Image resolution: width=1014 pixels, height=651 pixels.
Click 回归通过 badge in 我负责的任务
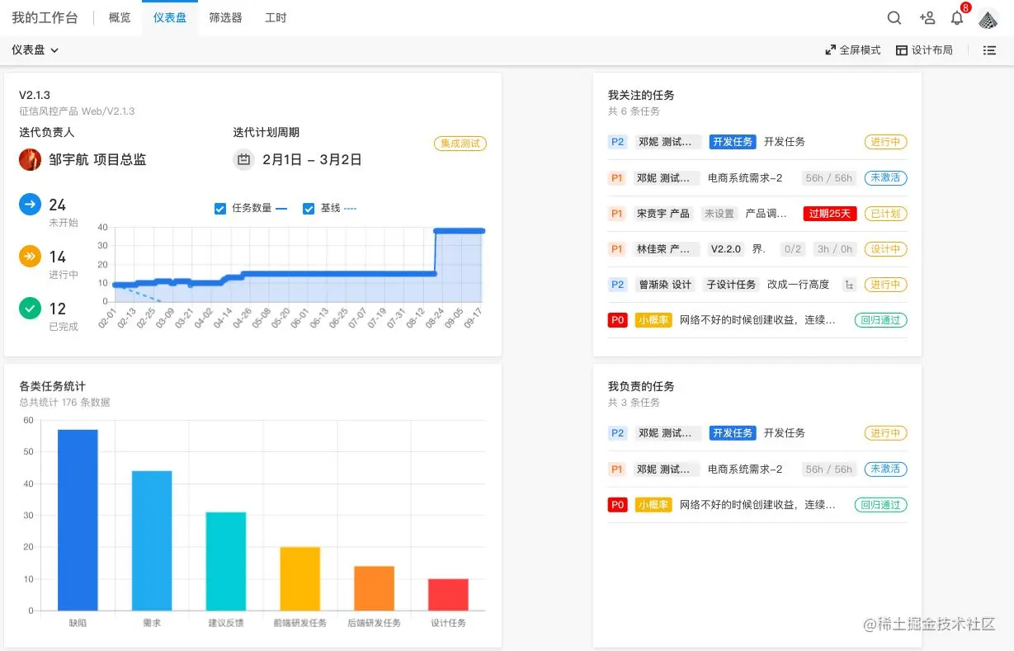(880, 505)
